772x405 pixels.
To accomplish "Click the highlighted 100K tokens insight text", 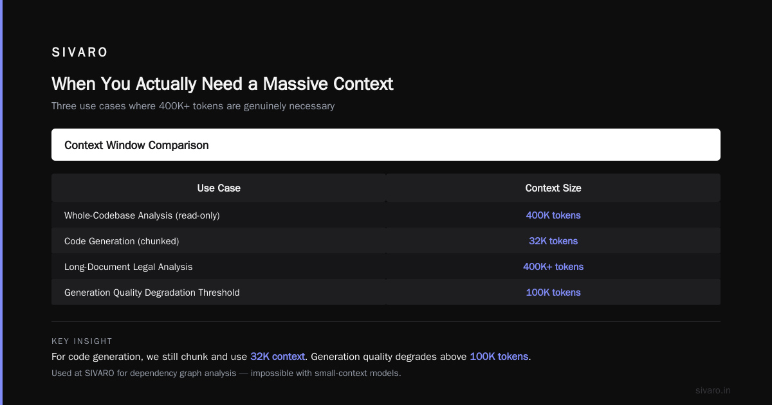I will click(x=499, y=356).
